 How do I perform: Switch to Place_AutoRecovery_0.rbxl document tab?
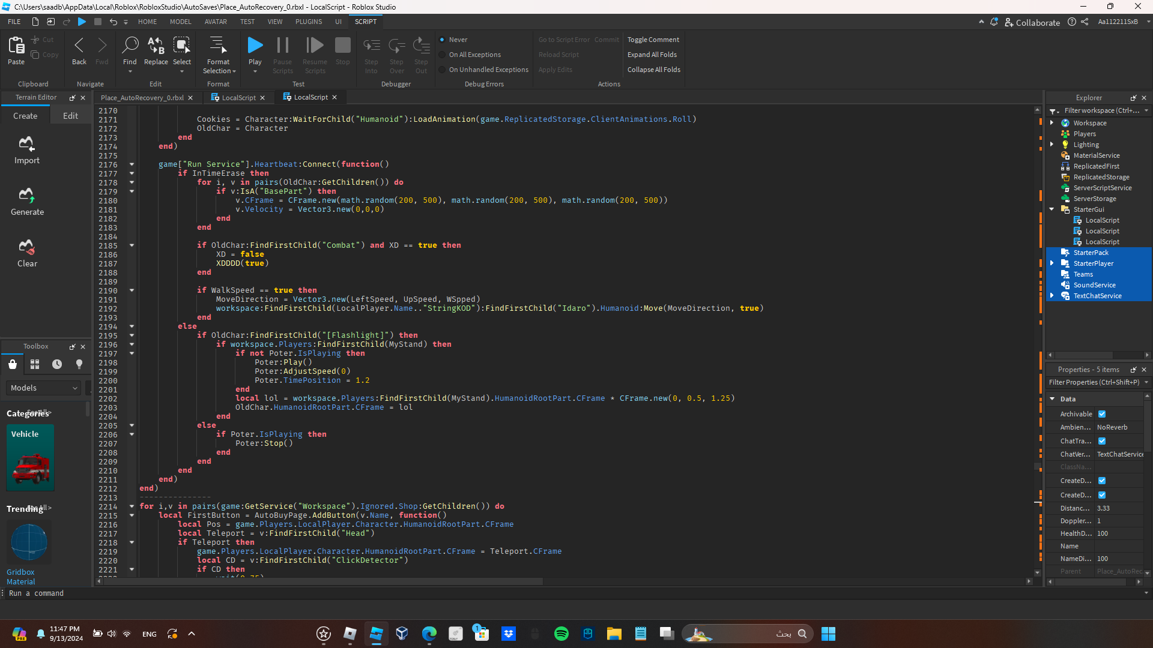(142, 98)
